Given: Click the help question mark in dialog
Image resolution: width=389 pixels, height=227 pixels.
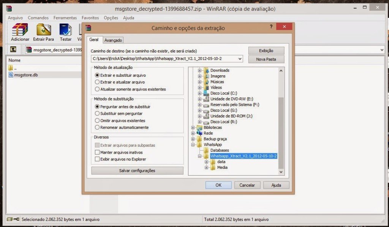Looking at the screenshot, I should click(x=271, y=27).
